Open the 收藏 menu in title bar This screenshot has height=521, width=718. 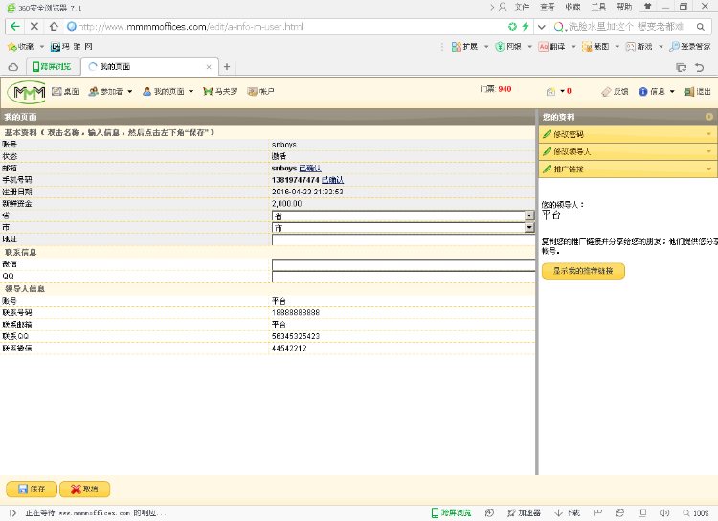point(572,7)
